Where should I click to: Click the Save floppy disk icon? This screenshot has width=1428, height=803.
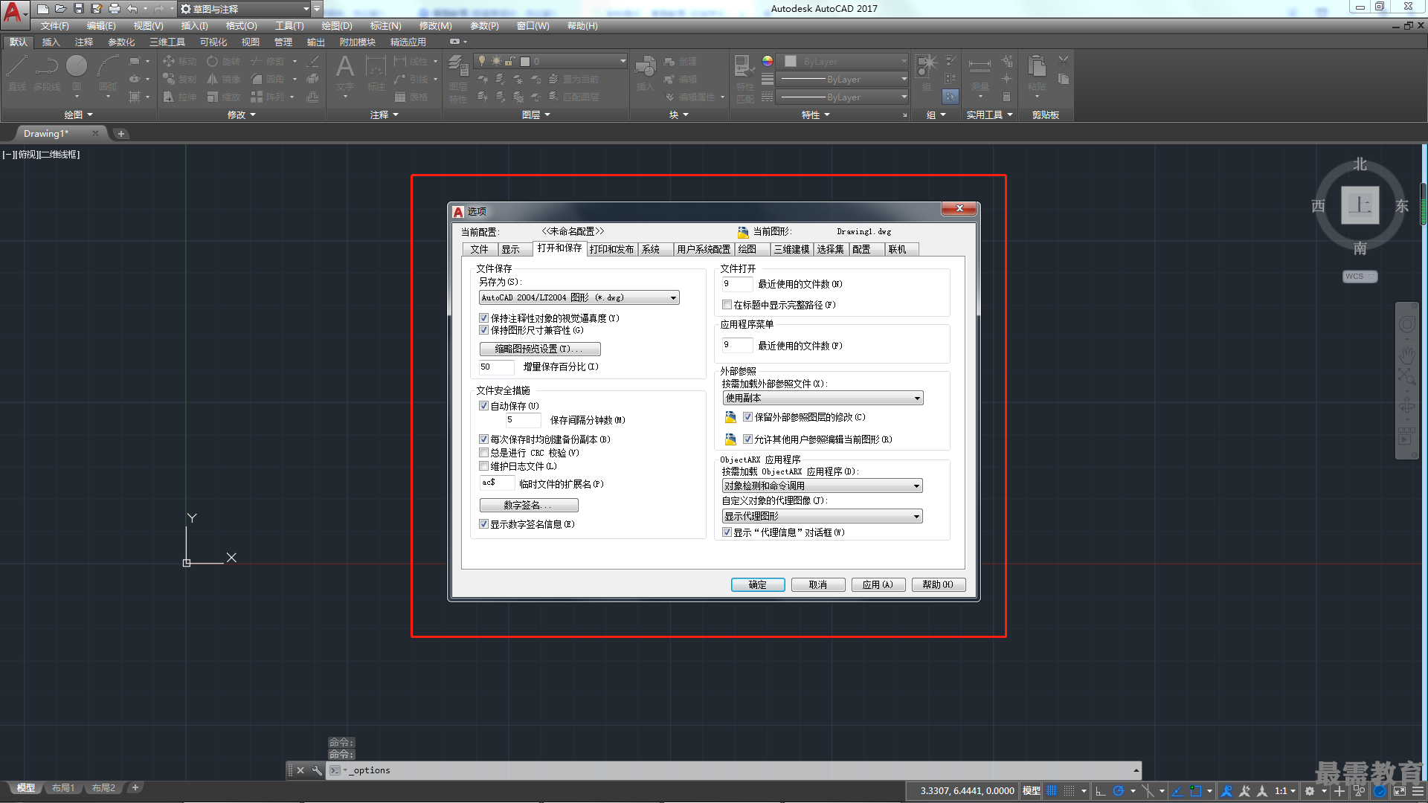click(79, 9)
